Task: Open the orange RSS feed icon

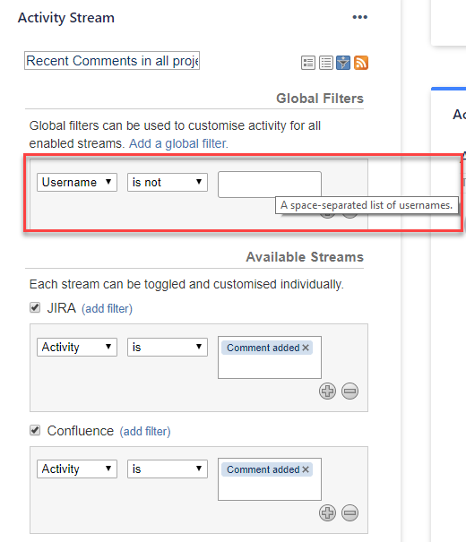Action: [x=361, y=63]
